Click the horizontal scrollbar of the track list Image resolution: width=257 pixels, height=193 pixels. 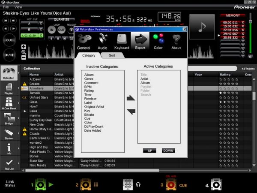tap(92, 170)
